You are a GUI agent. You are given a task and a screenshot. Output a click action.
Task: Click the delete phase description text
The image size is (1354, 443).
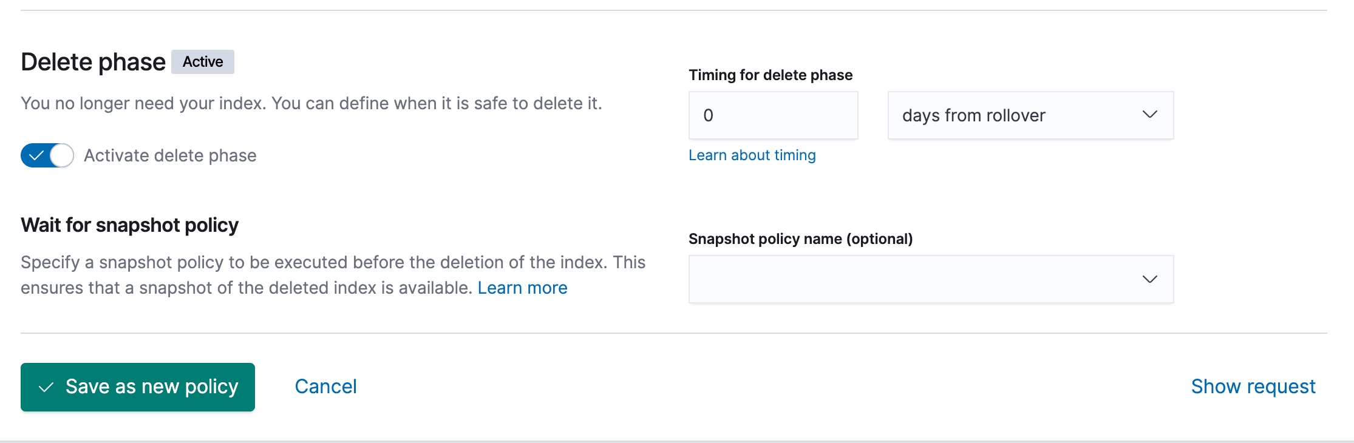point(311,103)
